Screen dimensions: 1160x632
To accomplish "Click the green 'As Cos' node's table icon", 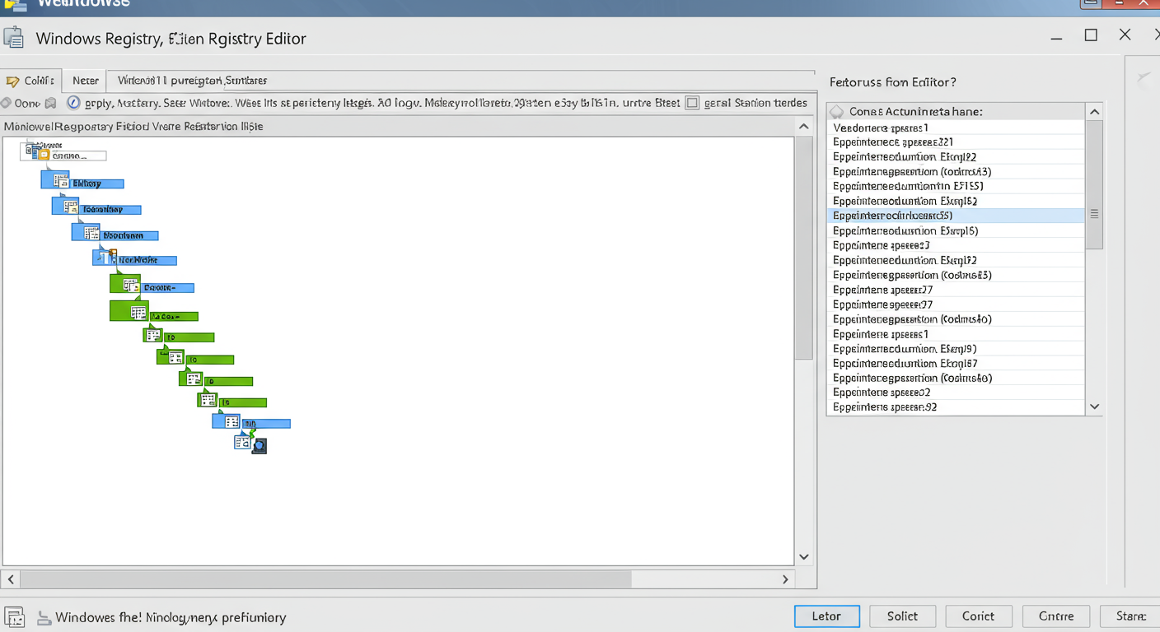I will coord(138,313).
